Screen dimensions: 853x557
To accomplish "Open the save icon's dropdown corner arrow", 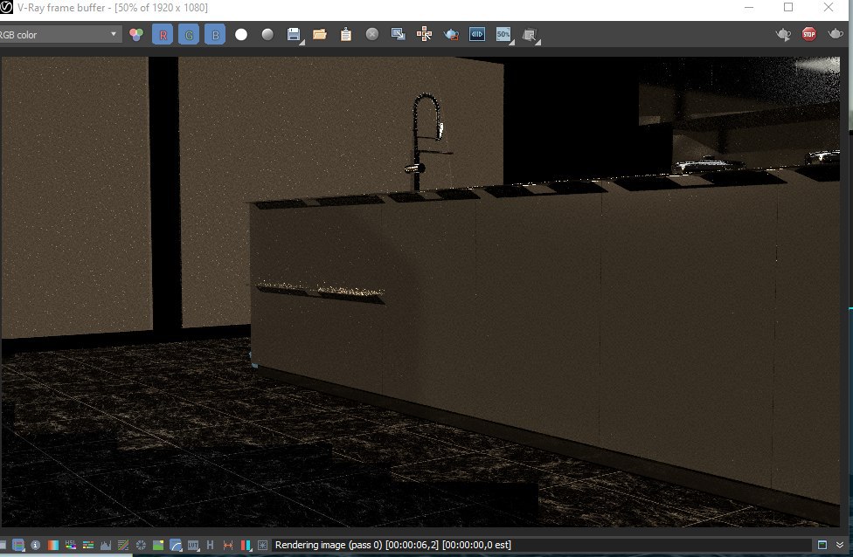I will click(x=302, y=43).
